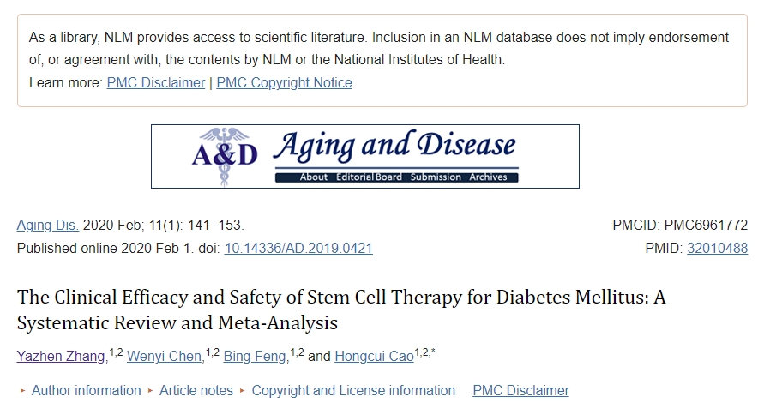Open the DOI link 10.14336/AD.2019.0421
The width and height of the screenshot is (764, 415).
(298, 248)
